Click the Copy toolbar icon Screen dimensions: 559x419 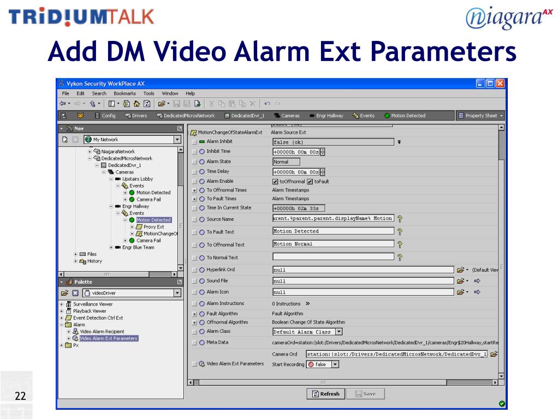222,104
